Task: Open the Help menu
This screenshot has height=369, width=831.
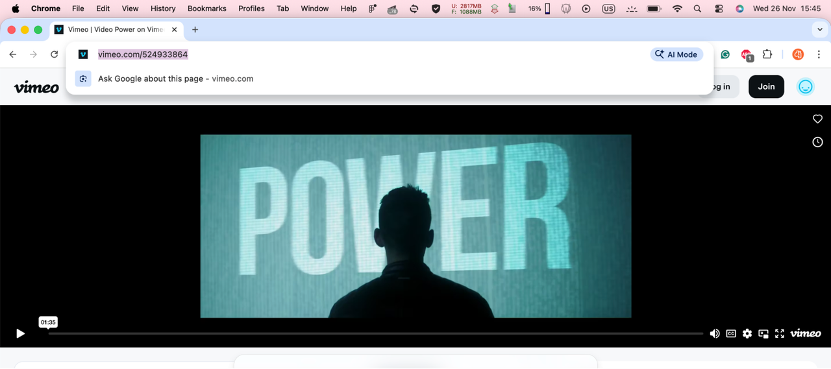Action: (x=349, y=8)
